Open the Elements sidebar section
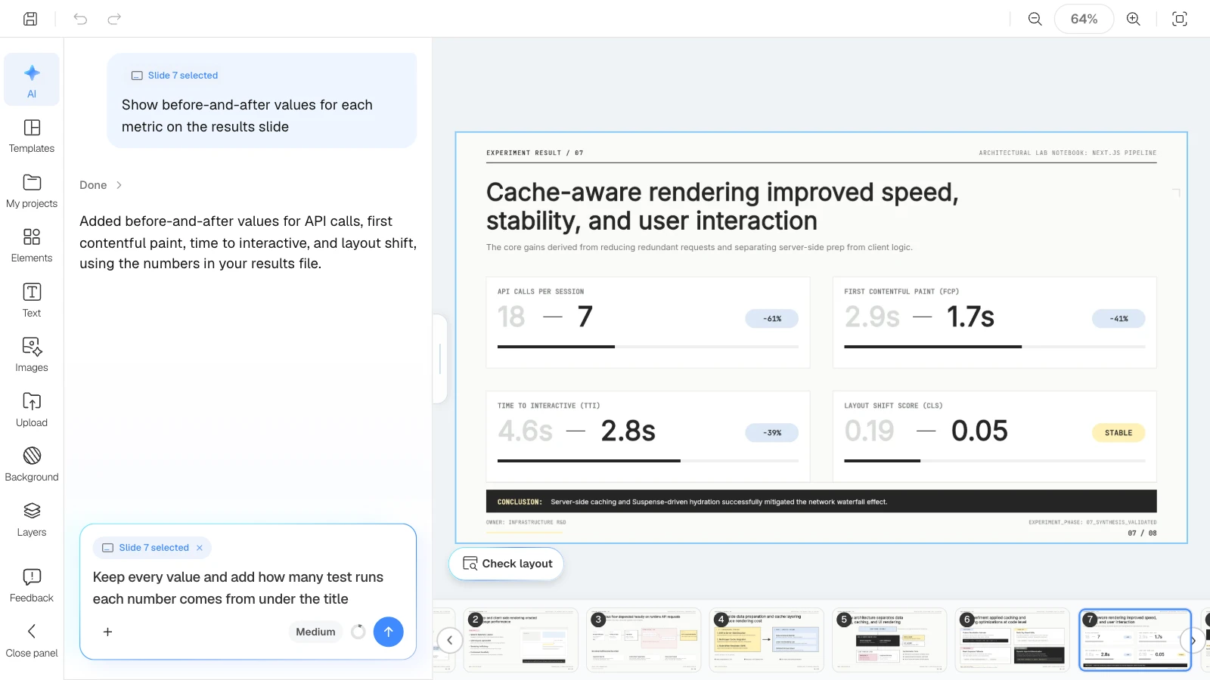 [x=32, y=245]
